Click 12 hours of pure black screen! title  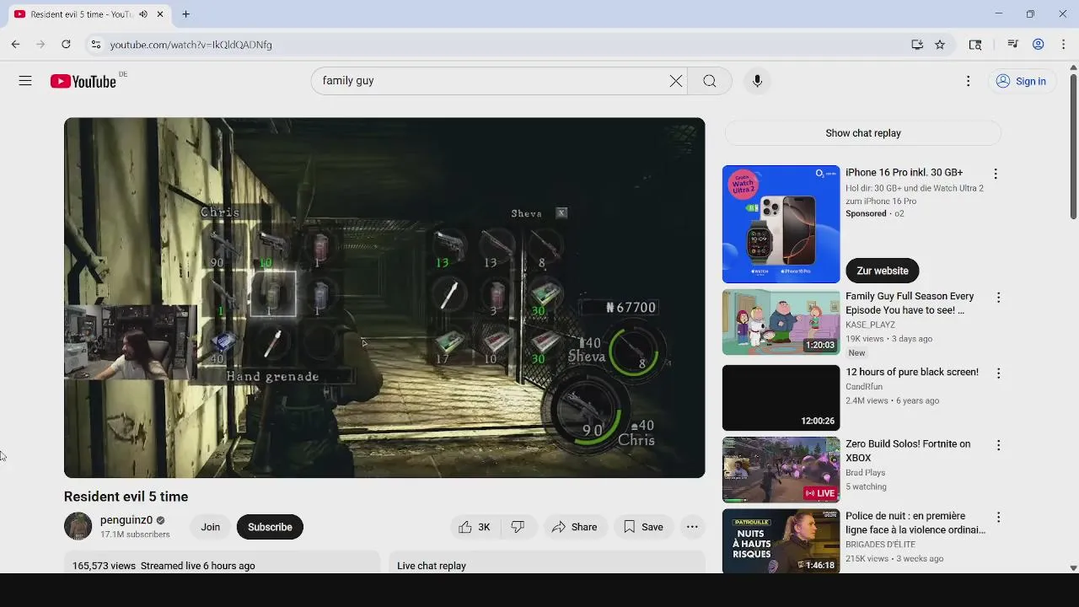[912, 372]
